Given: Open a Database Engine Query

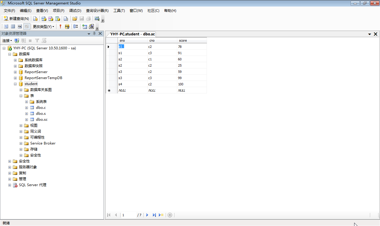Looking at the screenshot, I should tap(35, 18).
